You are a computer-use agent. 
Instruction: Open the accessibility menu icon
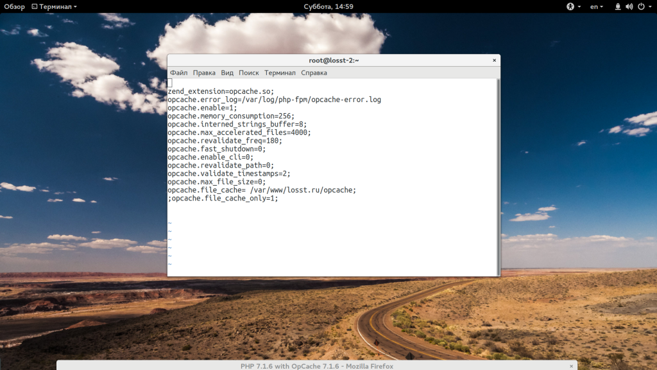(570, 6)
